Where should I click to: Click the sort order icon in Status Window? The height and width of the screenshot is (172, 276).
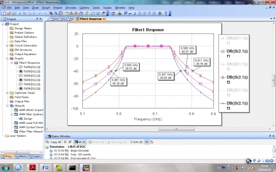pos(152,142)
